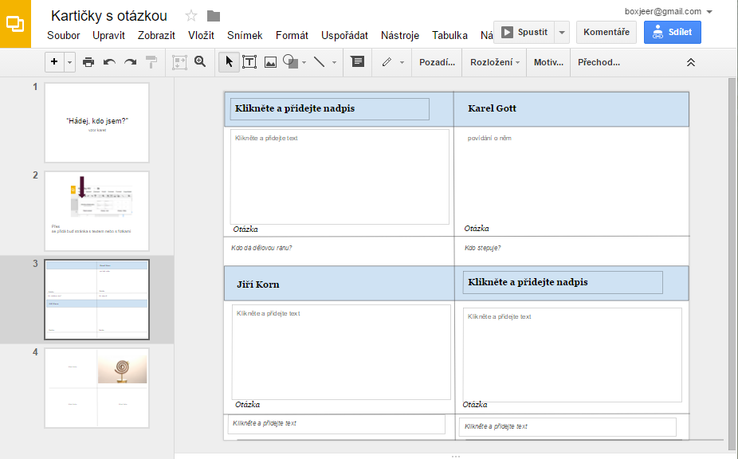Click the bottom-left question text placeholder
Image resolution: width=738 pixels, height=459 pixels.
coord(336,424)
